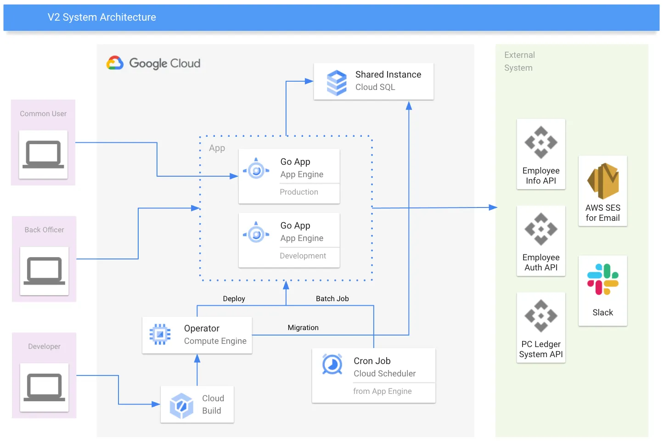
Task: Click the V2 System Architecture title bar
Action: click(331, 17)
